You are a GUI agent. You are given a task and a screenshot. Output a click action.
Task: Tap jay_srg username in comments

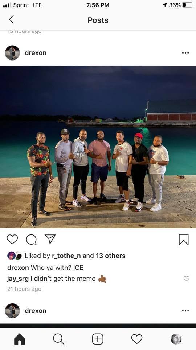[18, 279]
